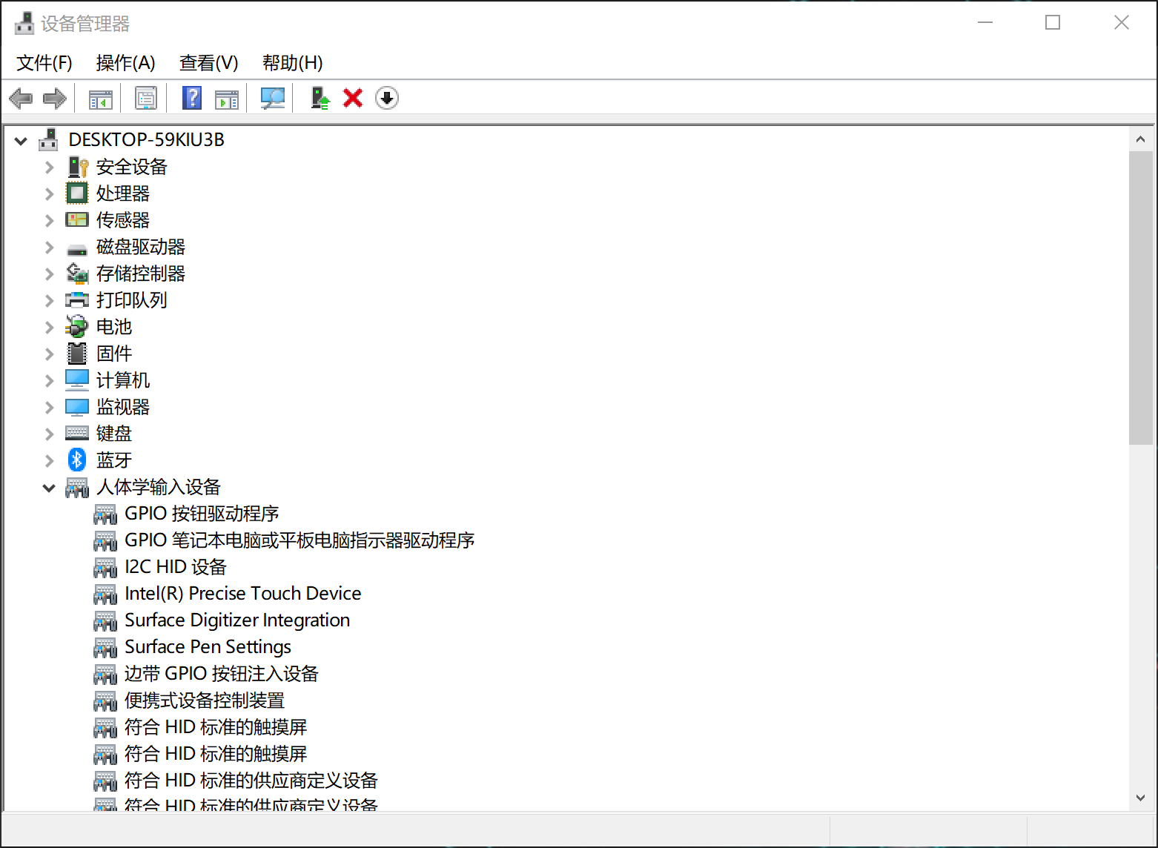Image resolution: width=1158 pixels, height=848 pixels.
Task: Toggle the console tree pane icon
Action: point(101,99)
